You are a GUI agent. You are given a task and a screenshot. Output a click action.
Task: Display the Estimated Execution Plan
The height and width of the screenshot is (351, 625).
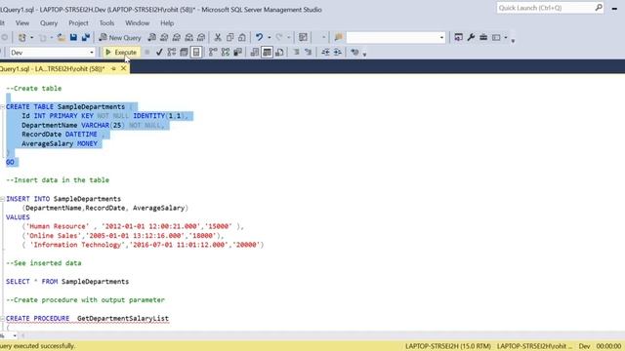coord(172,52)
